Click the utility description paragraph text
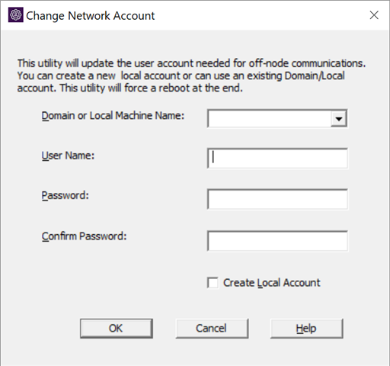 coord(191,75)
